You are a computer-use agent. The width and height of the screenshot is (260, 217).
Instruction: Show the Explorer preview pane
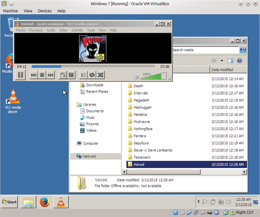(x=230, y=61)
